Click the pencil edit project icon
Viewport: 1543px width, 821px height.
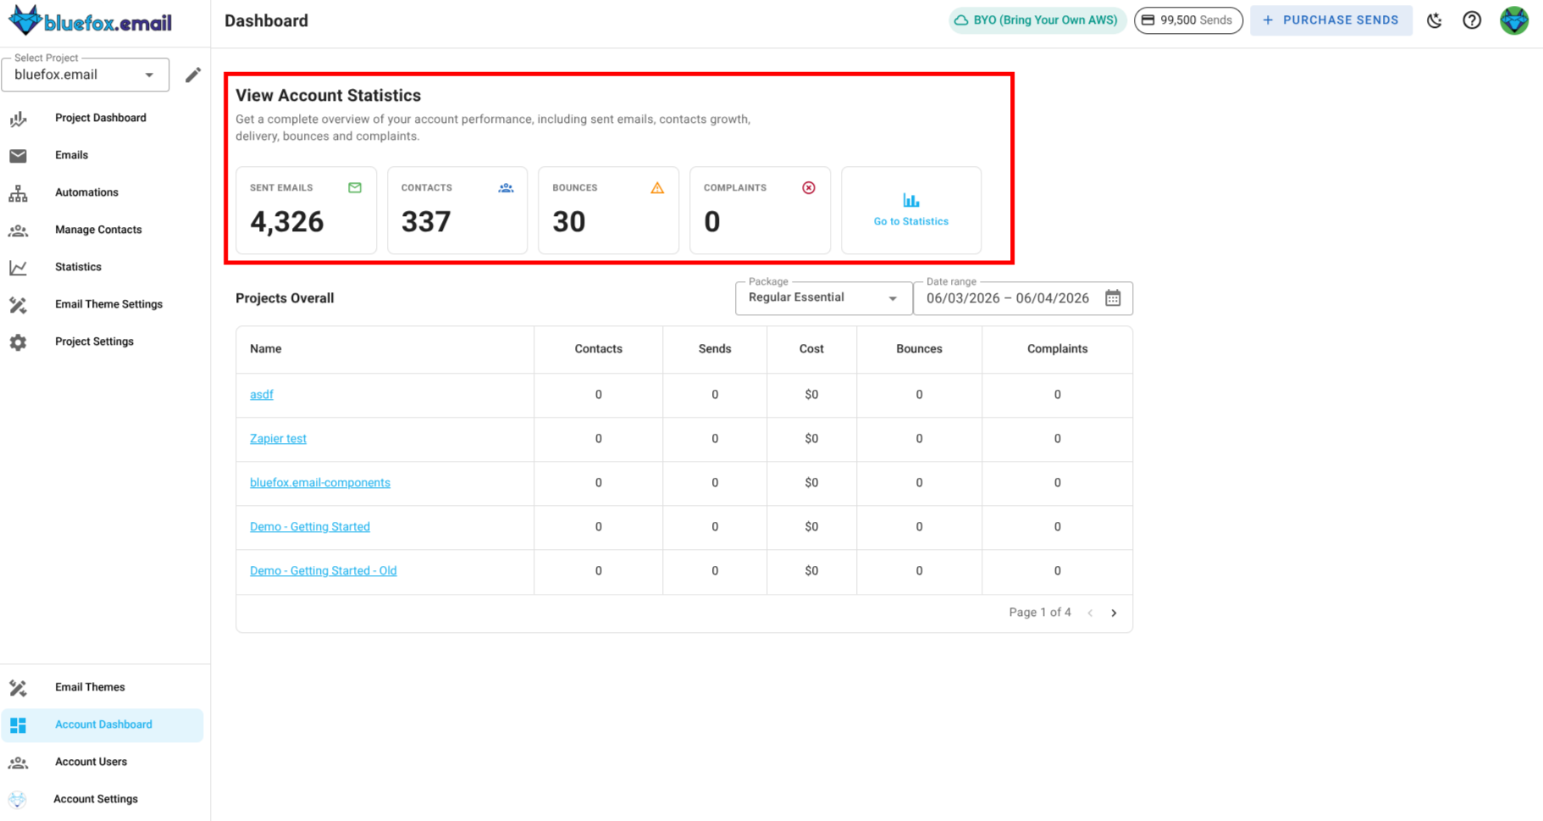click(193, 75)
